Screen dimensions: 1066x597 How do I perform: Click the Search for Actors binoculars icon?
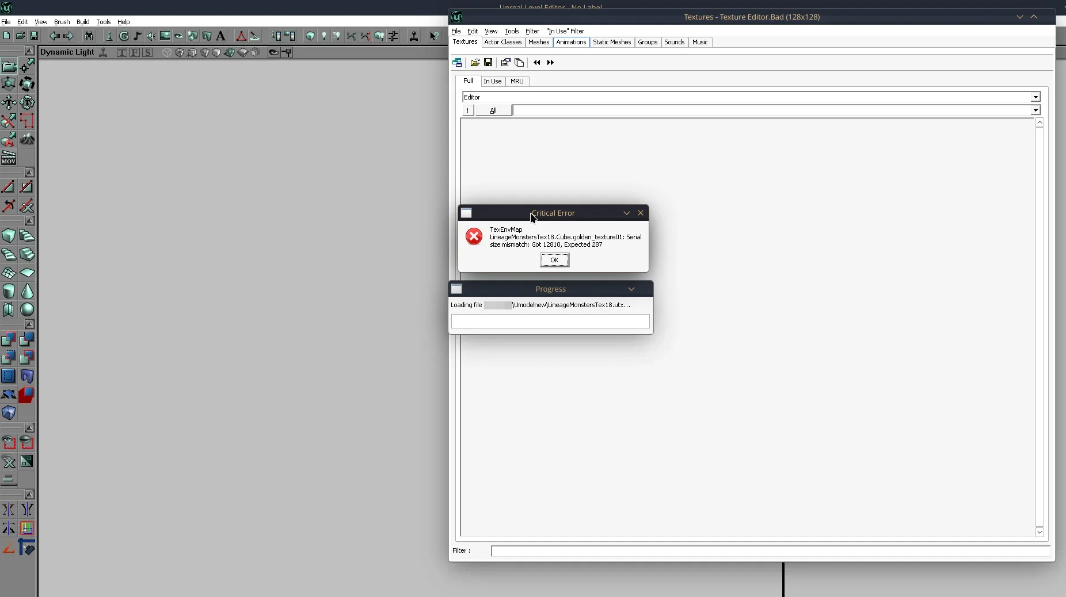[89, 36]
